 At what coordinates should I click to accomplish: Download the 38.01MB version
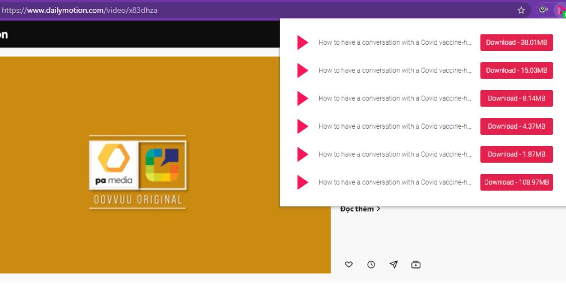tap(516, 42)
